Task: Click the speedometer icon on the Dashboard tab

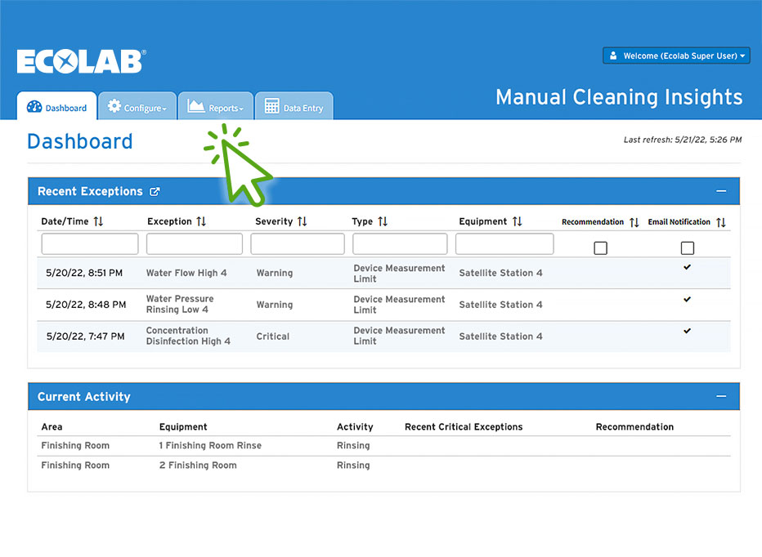Action: [x=35, y=106]
